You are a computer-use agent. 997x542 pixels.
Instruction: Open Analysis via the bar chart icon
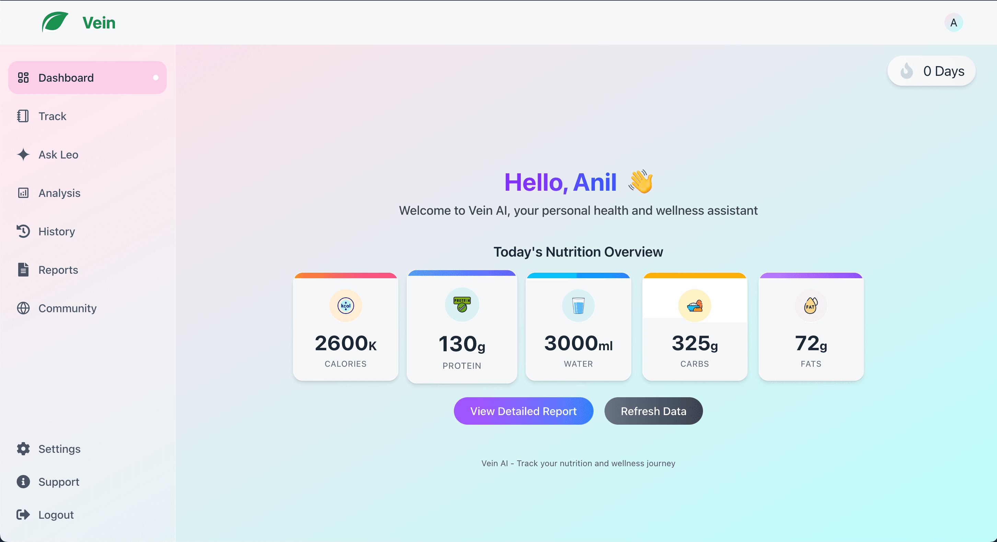coord(23,193)
